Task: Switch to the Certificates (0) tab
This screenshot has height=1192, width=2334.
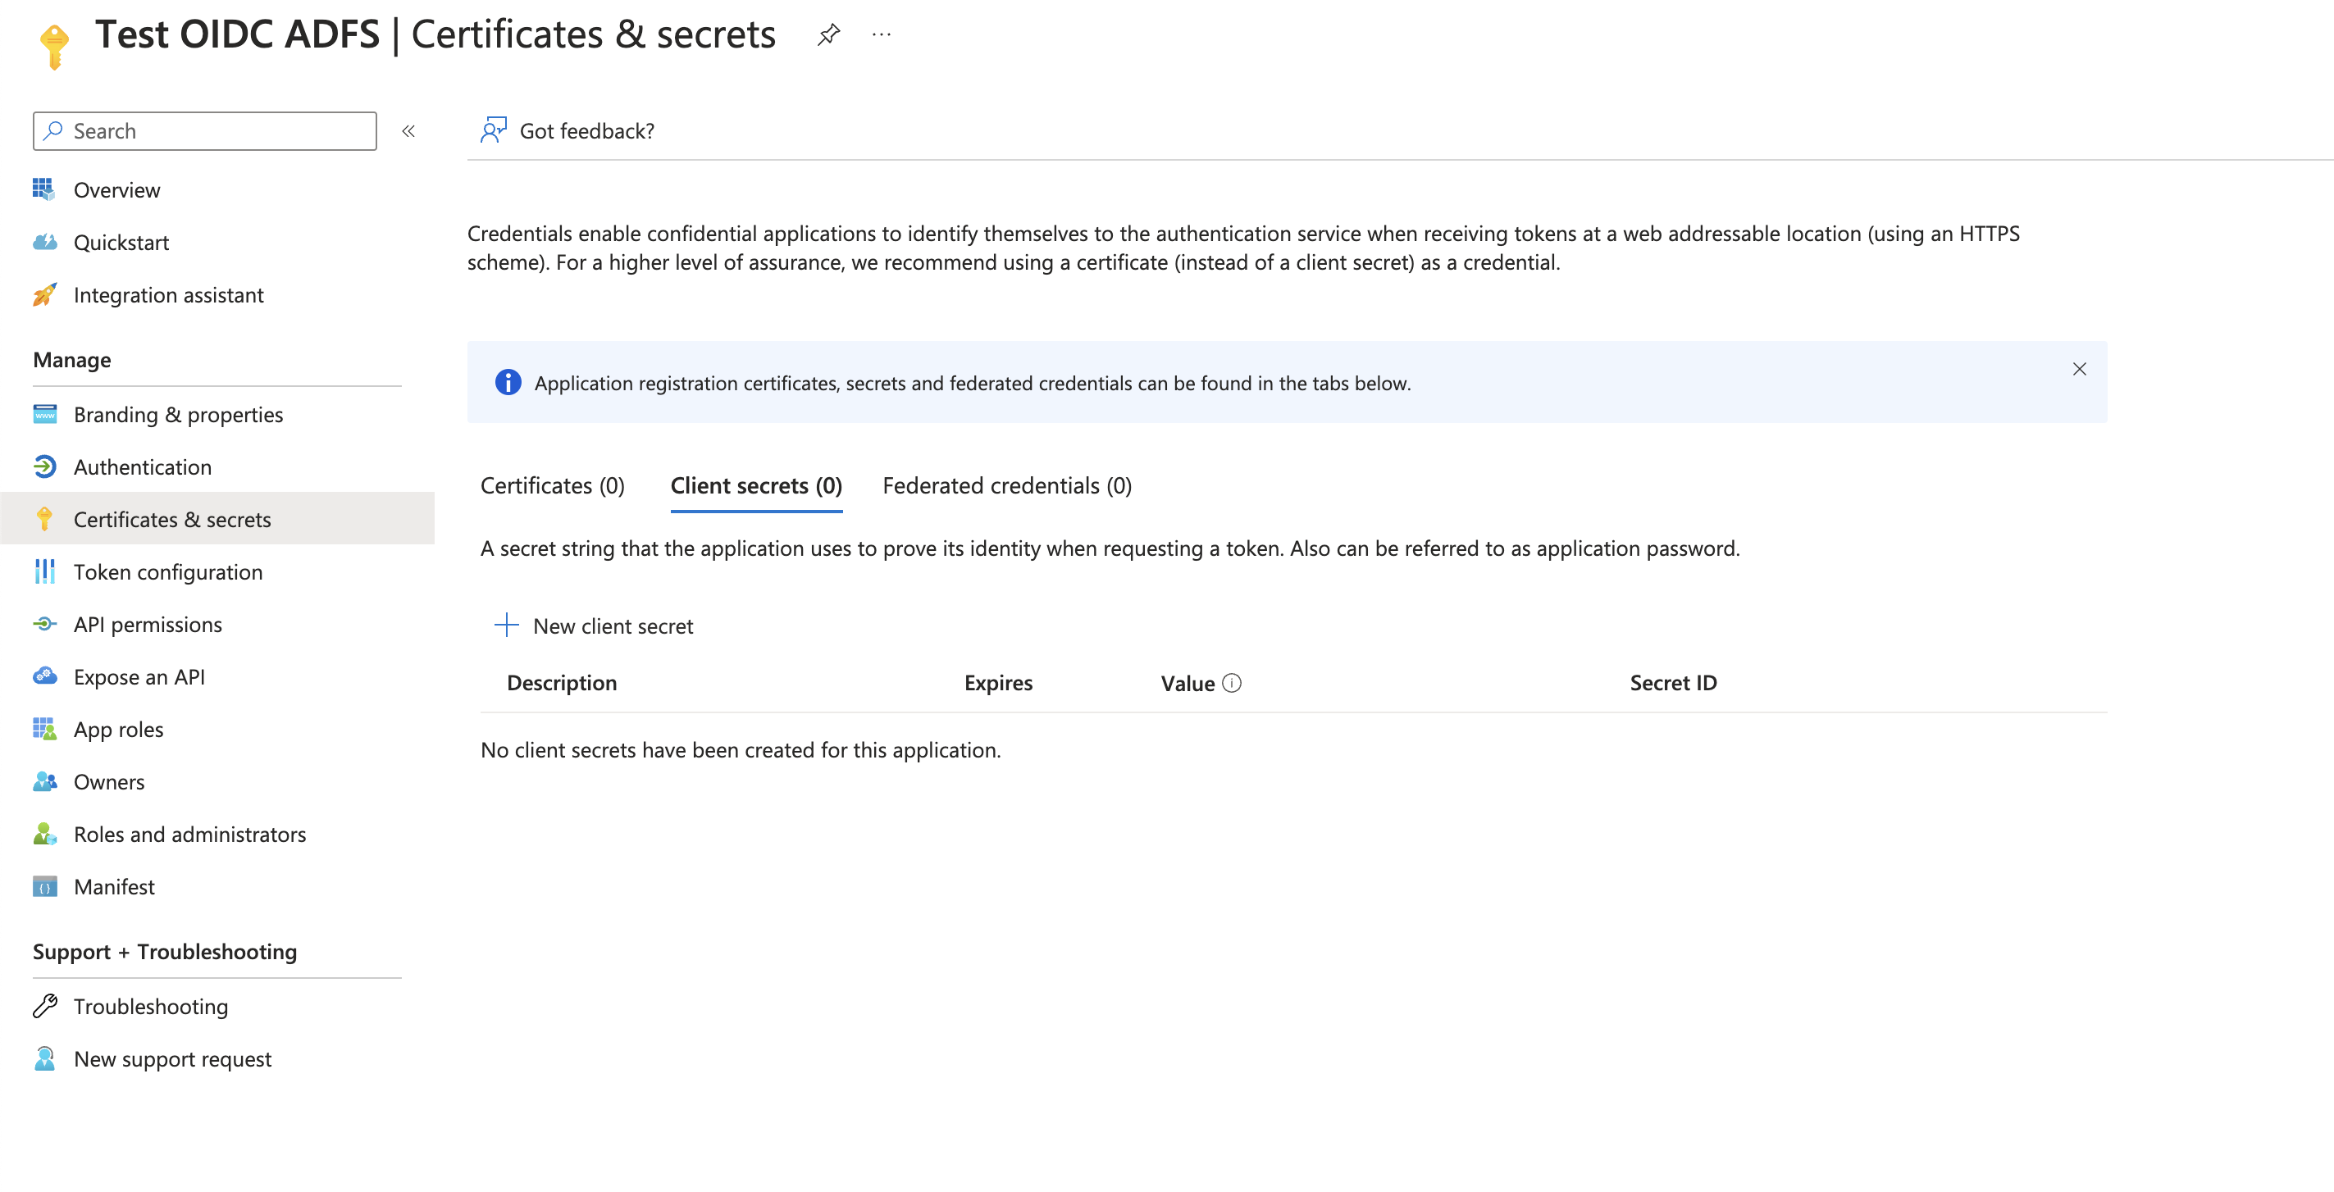Action: 552,485
